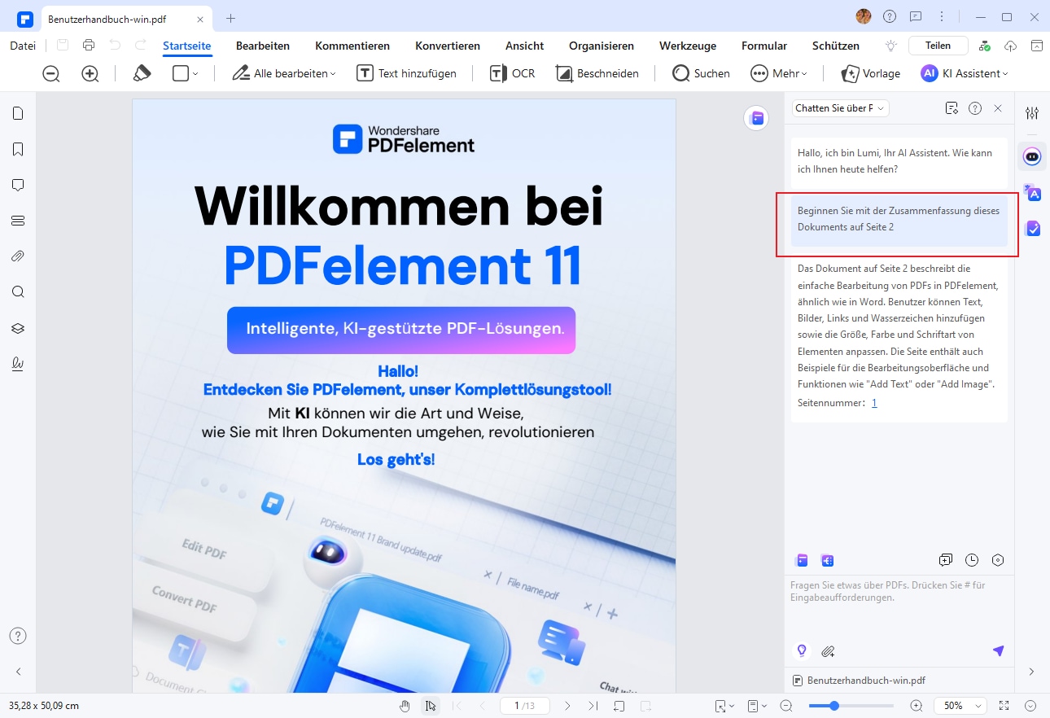
Task: Expand Alle bearbeiten dropdown
Action: (333, 74)
